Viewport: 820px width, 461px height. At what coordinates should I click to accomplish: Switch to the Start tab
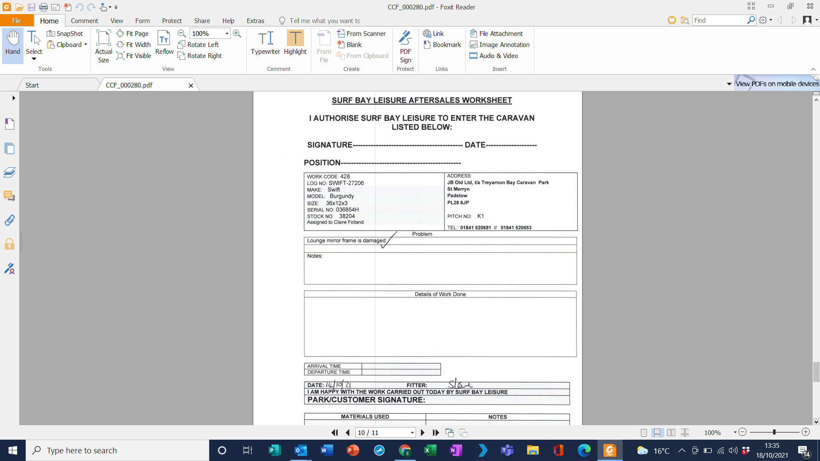coord(32,85)
